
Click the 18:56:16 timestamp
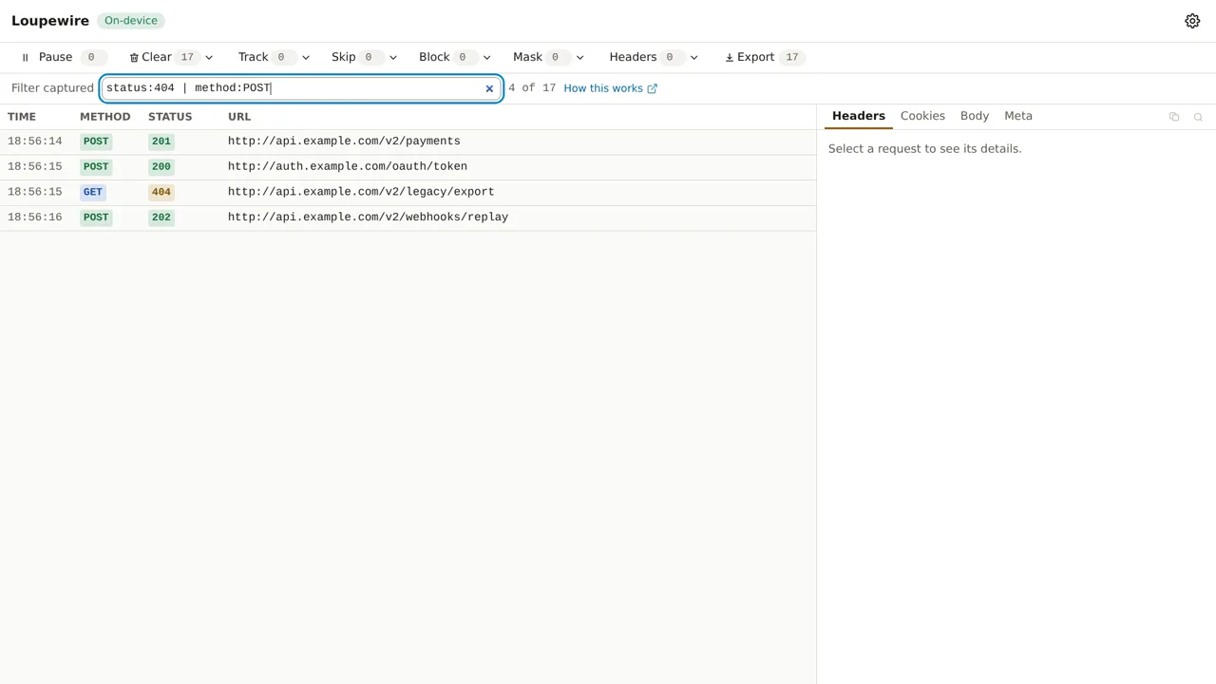[35, 218]
